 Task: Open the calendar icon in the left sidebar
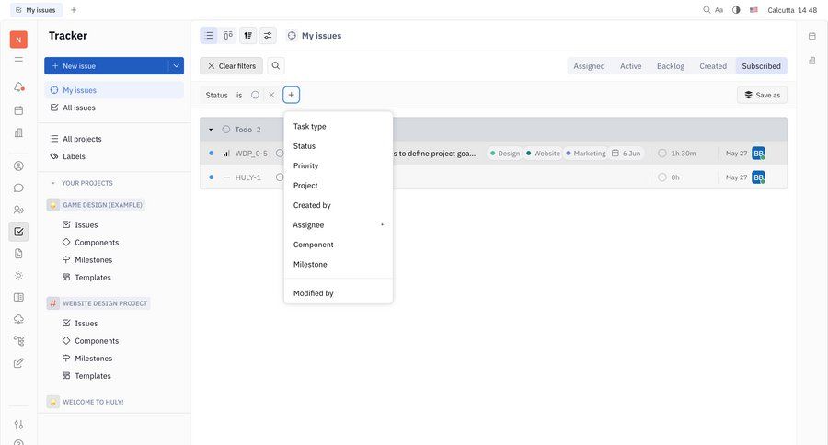18,110
